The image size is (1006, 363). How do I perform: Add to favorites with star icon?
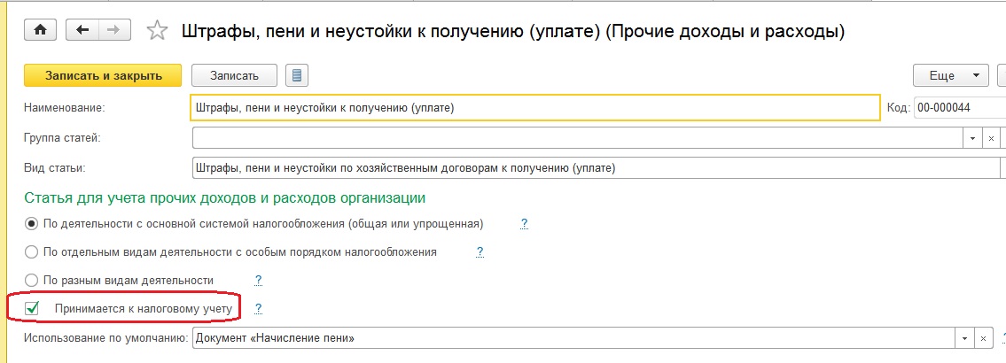(x=157, y=31)
